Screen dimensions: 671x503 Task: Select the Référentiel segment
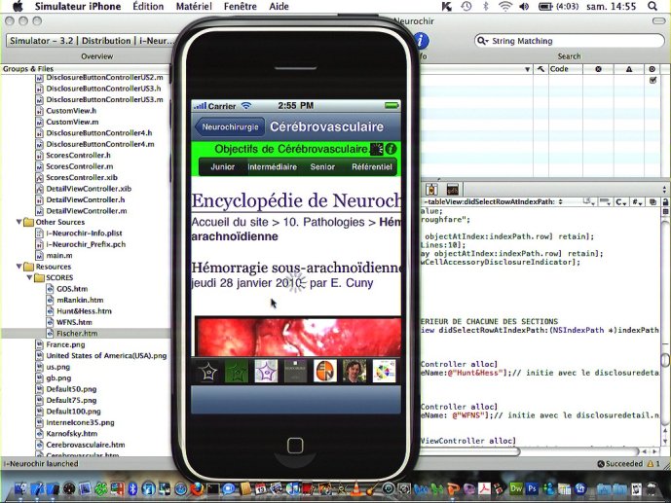[371, 166]
